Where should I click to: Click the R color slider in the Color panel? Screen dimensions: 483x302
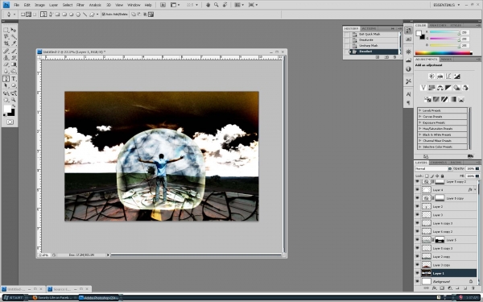[444, 32]
